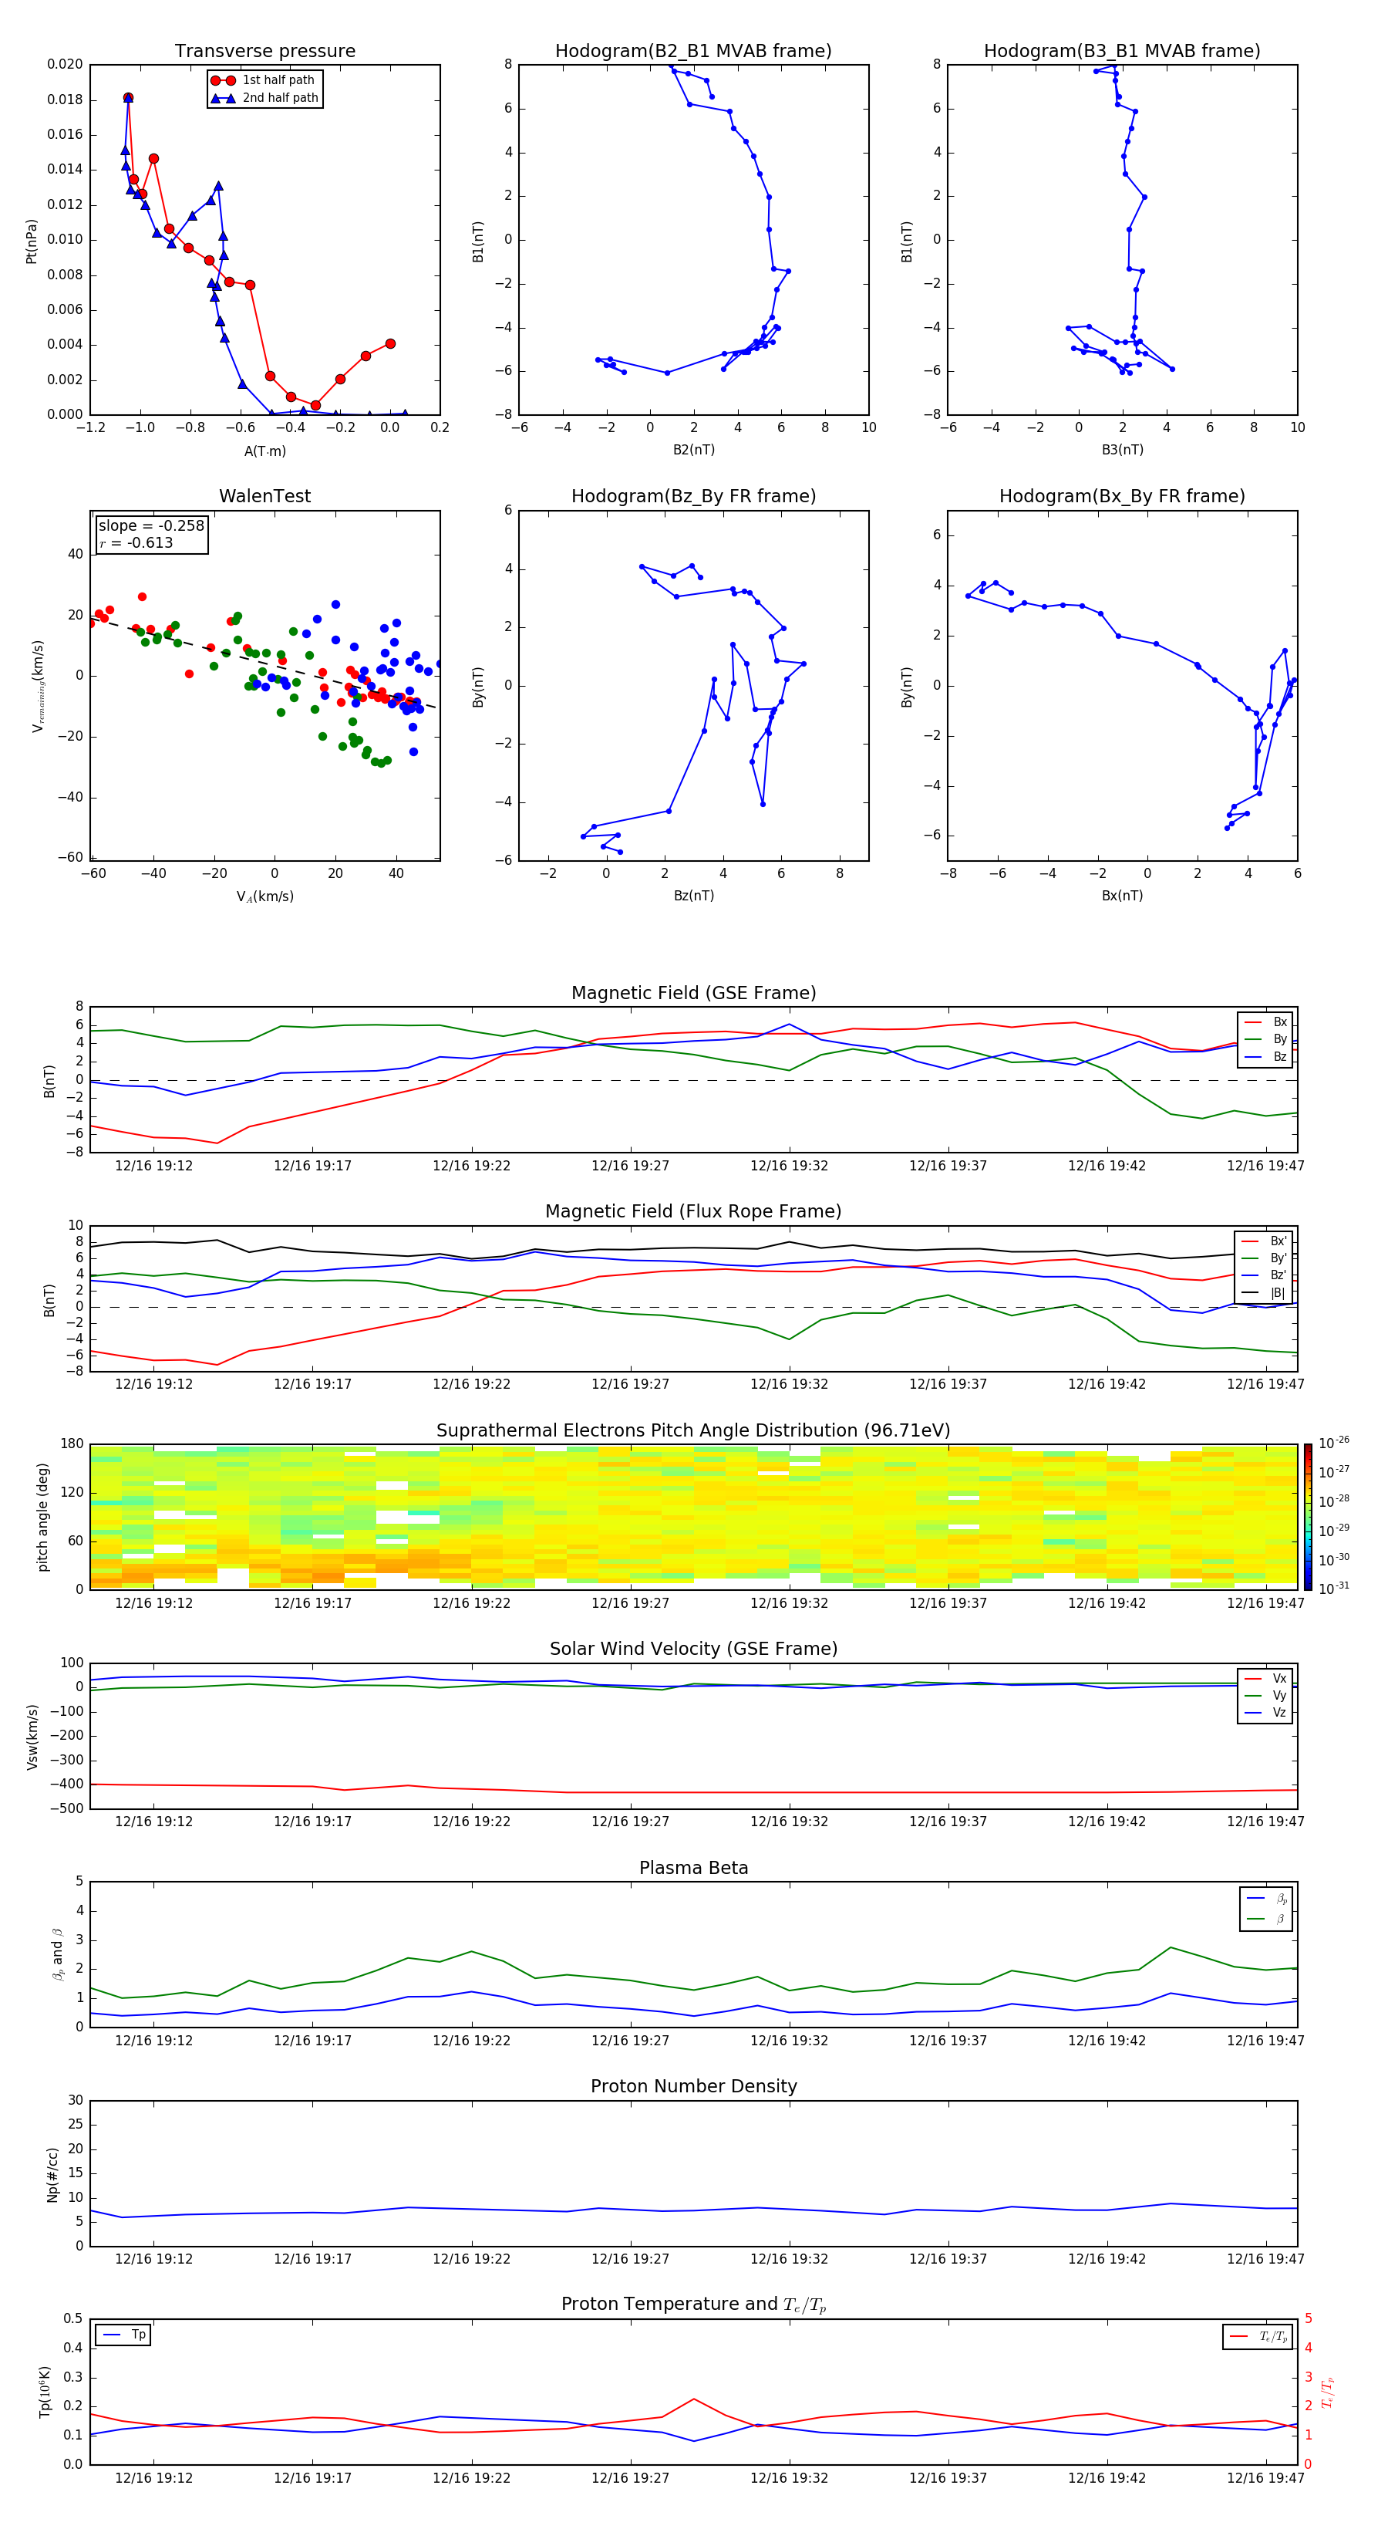Click the 'Hodogram(B2_B1 MVAB frame)' title
Viewport: 1388px width, 2546px height.
[x=693, y=50]
